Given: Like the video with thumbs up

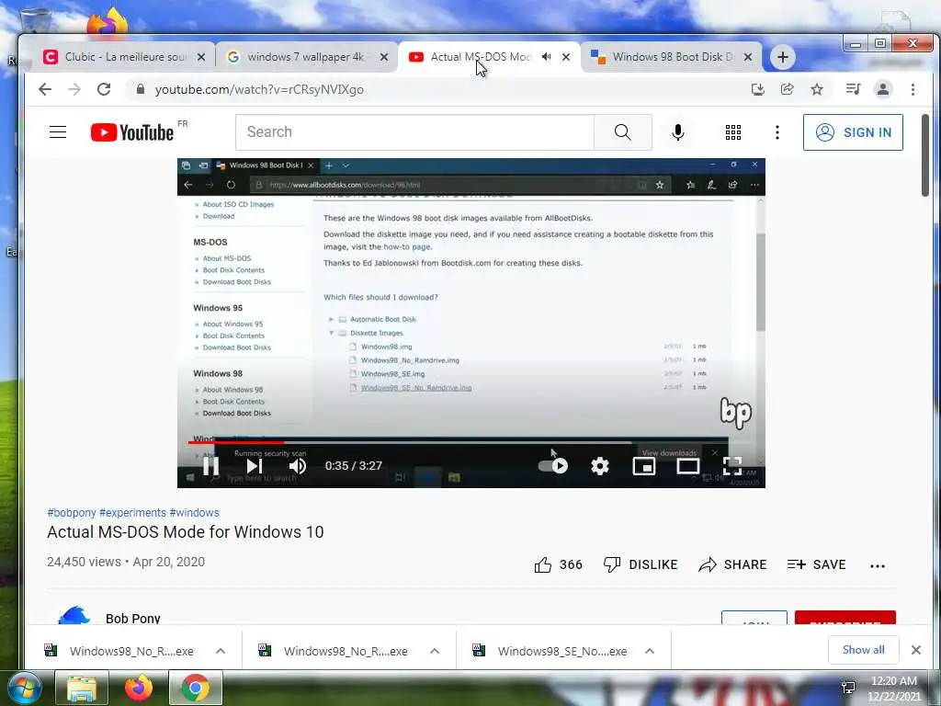Looking at the screenshot, I should pos(558,565).
